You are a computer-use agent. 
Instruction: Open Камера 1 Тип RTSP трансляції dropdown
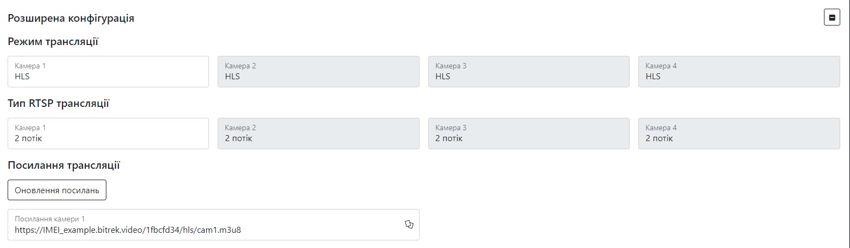[x=108, y=133]
